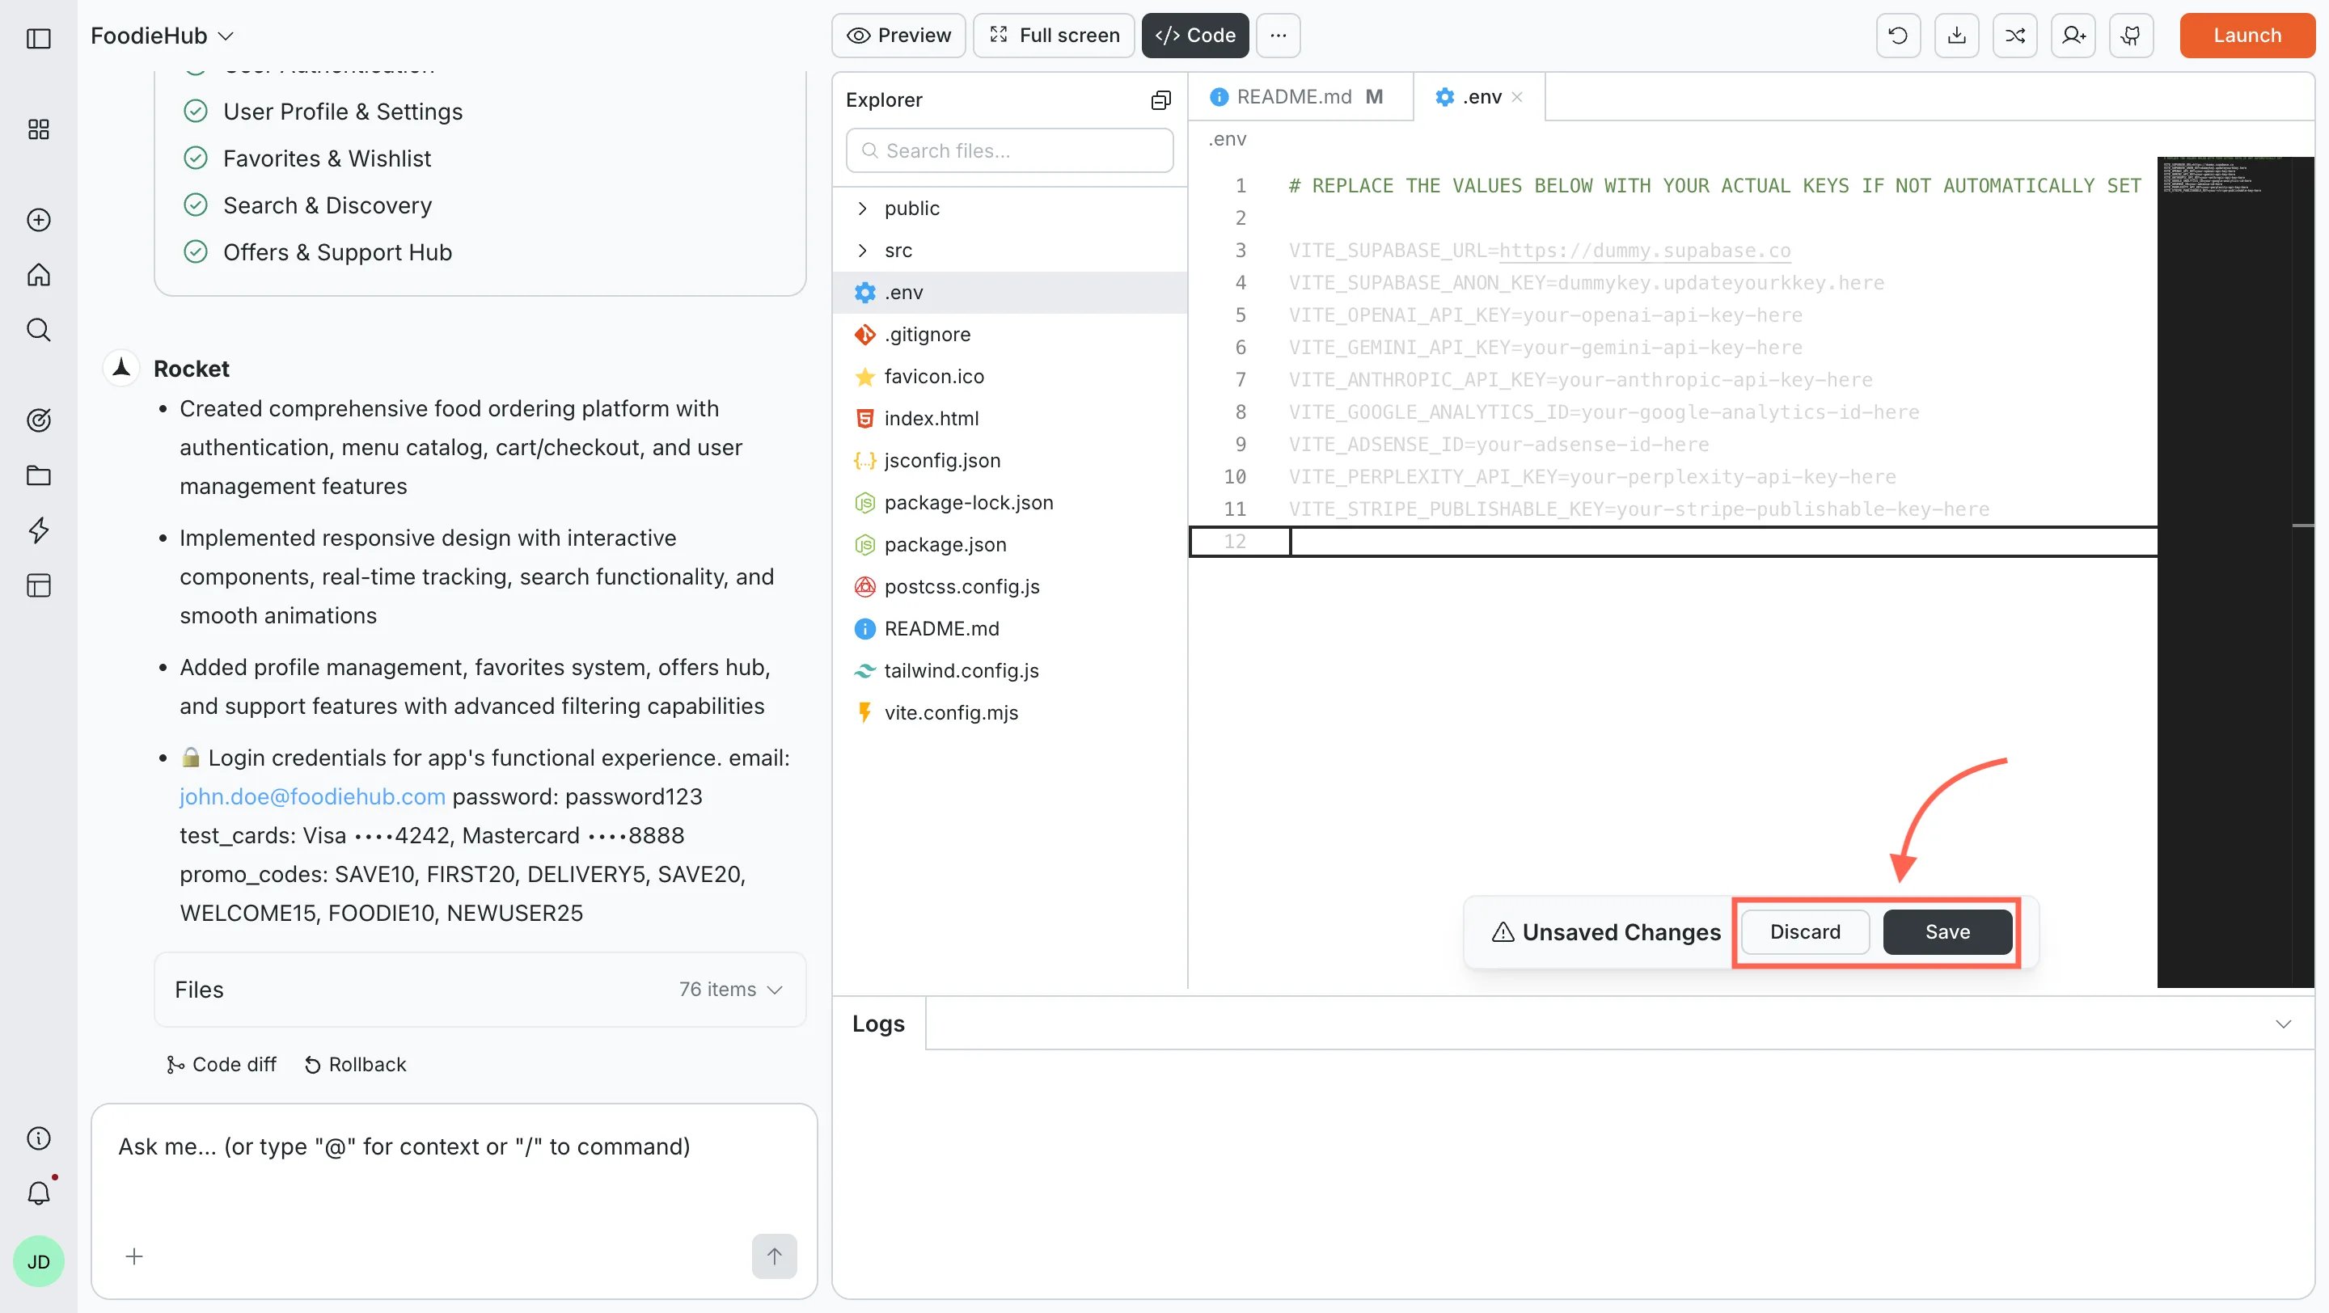Expand the Files 76 items section

(480, 990)
